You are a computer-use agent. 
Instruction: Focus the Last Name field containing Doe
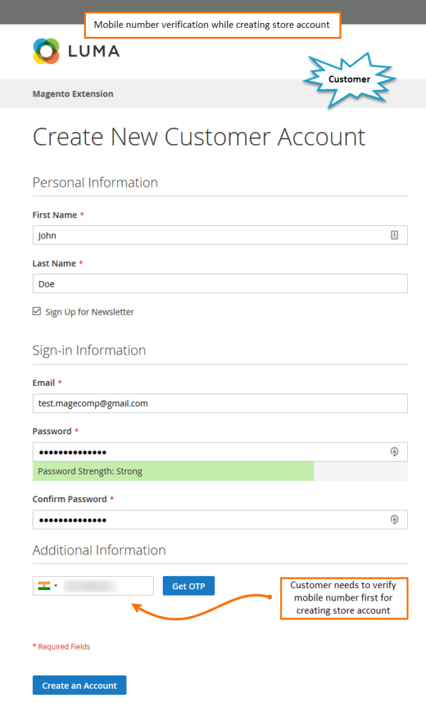pyautogui.click(x=220, y=284)
